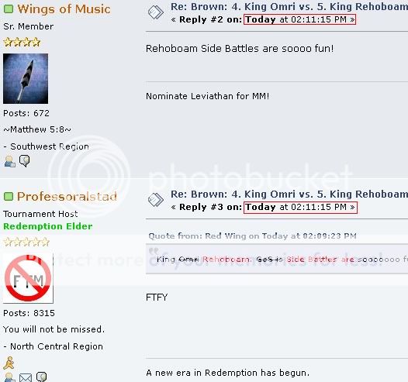Click the Reply #3 on permalink text
Screen dimensions: 408x382
pos(210,207)
